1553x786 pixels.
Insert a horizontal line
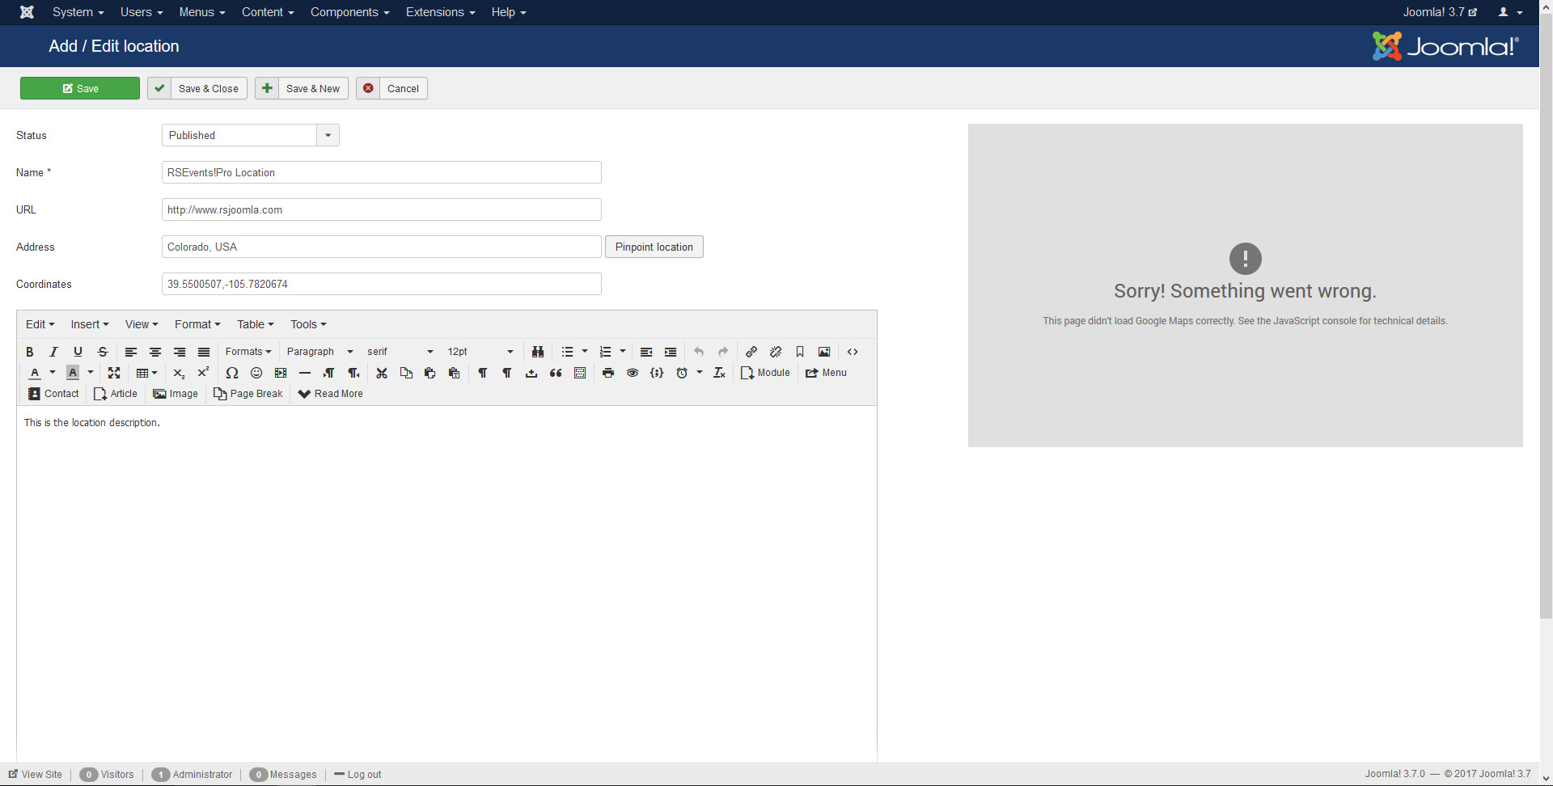click(x=305, y=373)
